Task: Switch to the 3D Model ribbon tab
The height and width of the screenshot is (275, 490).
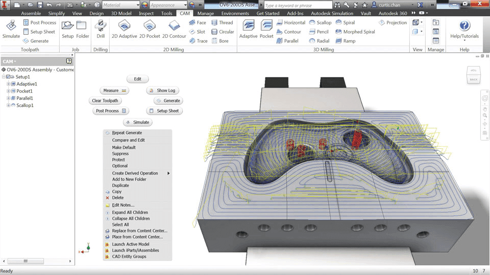Action: [x=121, y=13]
